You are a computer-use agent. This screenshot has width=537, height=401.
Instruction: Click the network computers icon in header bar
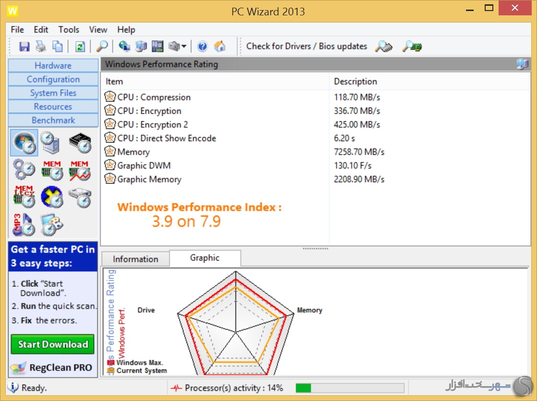522,64
